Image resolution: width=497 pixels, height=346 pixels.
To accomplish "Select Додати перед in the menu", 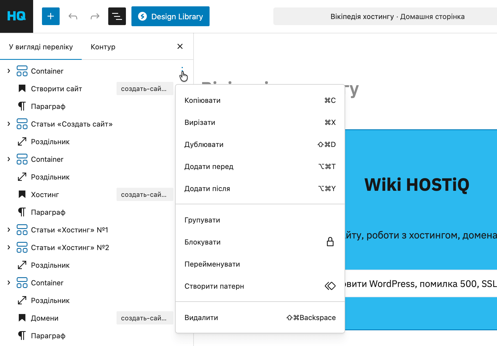I will pyautogui.click(x=260, y=167).
